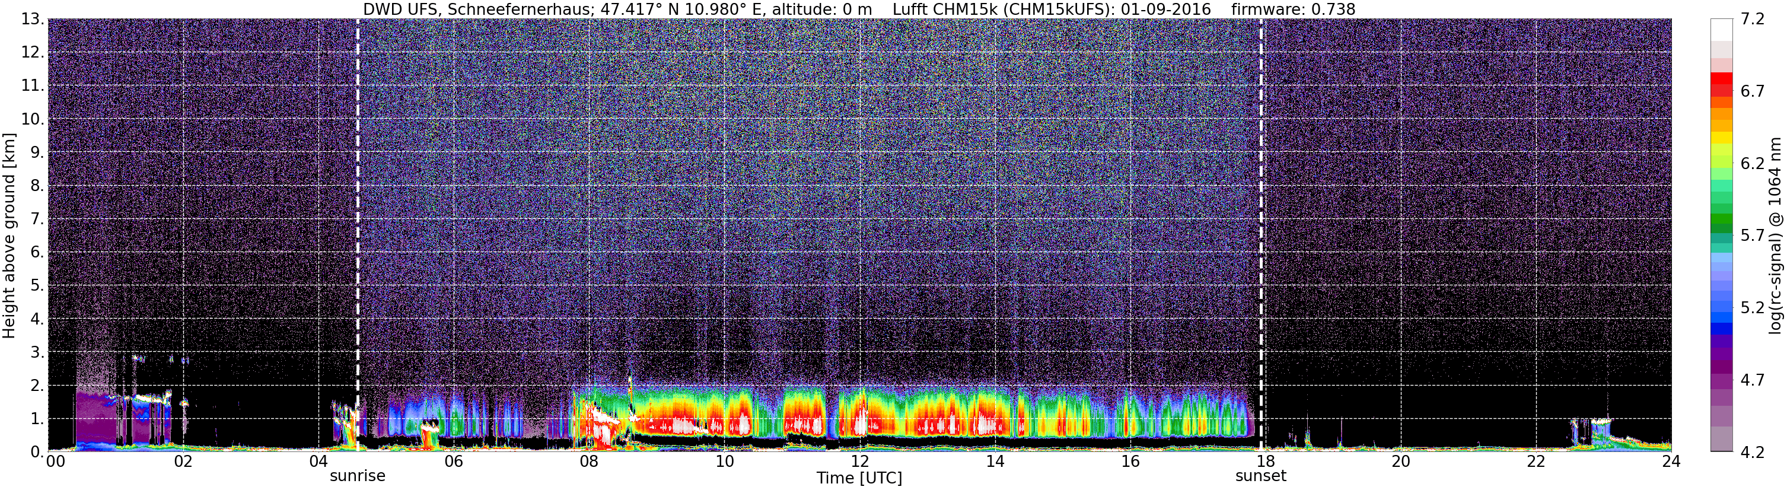Screen dimensions: 1787x490
Task: Click the dashed sunset marker line
Action: (x=1261, y=234)
